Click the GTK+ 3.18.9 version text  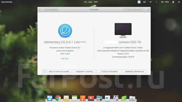click(65, 54)
